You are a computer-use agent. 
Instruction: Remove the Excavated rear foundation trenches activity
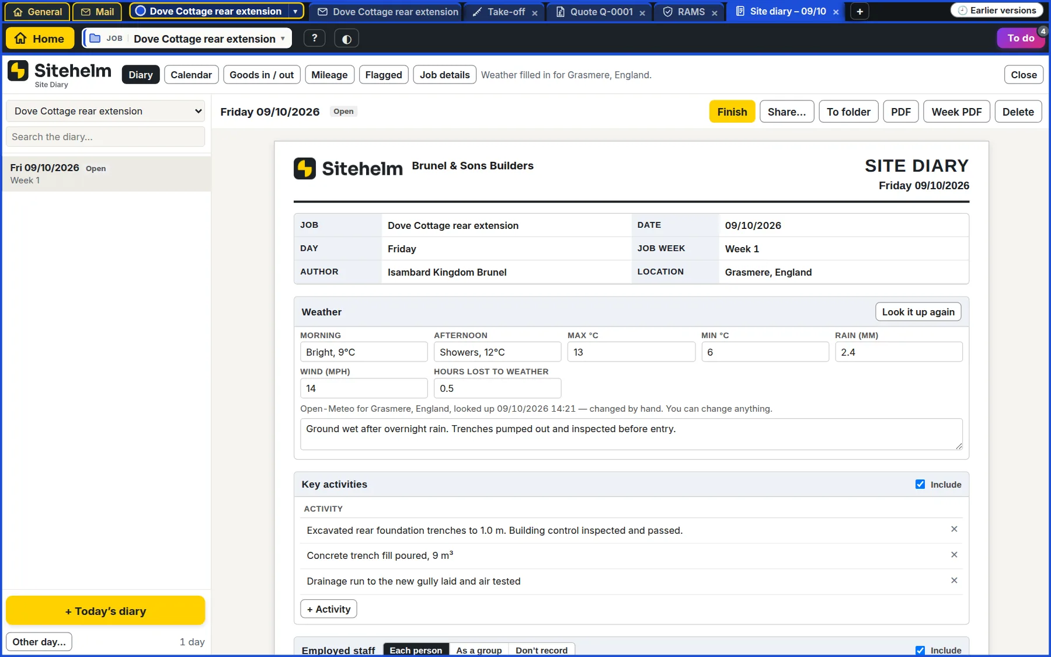pyautogui.click(x=954, y=529)
